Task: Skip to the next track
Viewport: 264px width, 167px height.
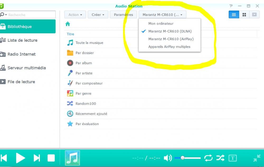Action: [x=37, y=158]
